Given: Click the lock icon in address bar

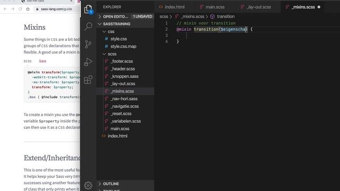Looking at the screenshot, I should pyautogui.click(x=37, y=9).
